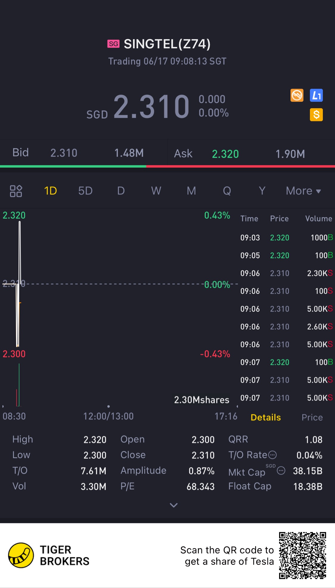Tap the T/O Rate info icon
Viewport: 335px width, 588px height.
point(272,455)
